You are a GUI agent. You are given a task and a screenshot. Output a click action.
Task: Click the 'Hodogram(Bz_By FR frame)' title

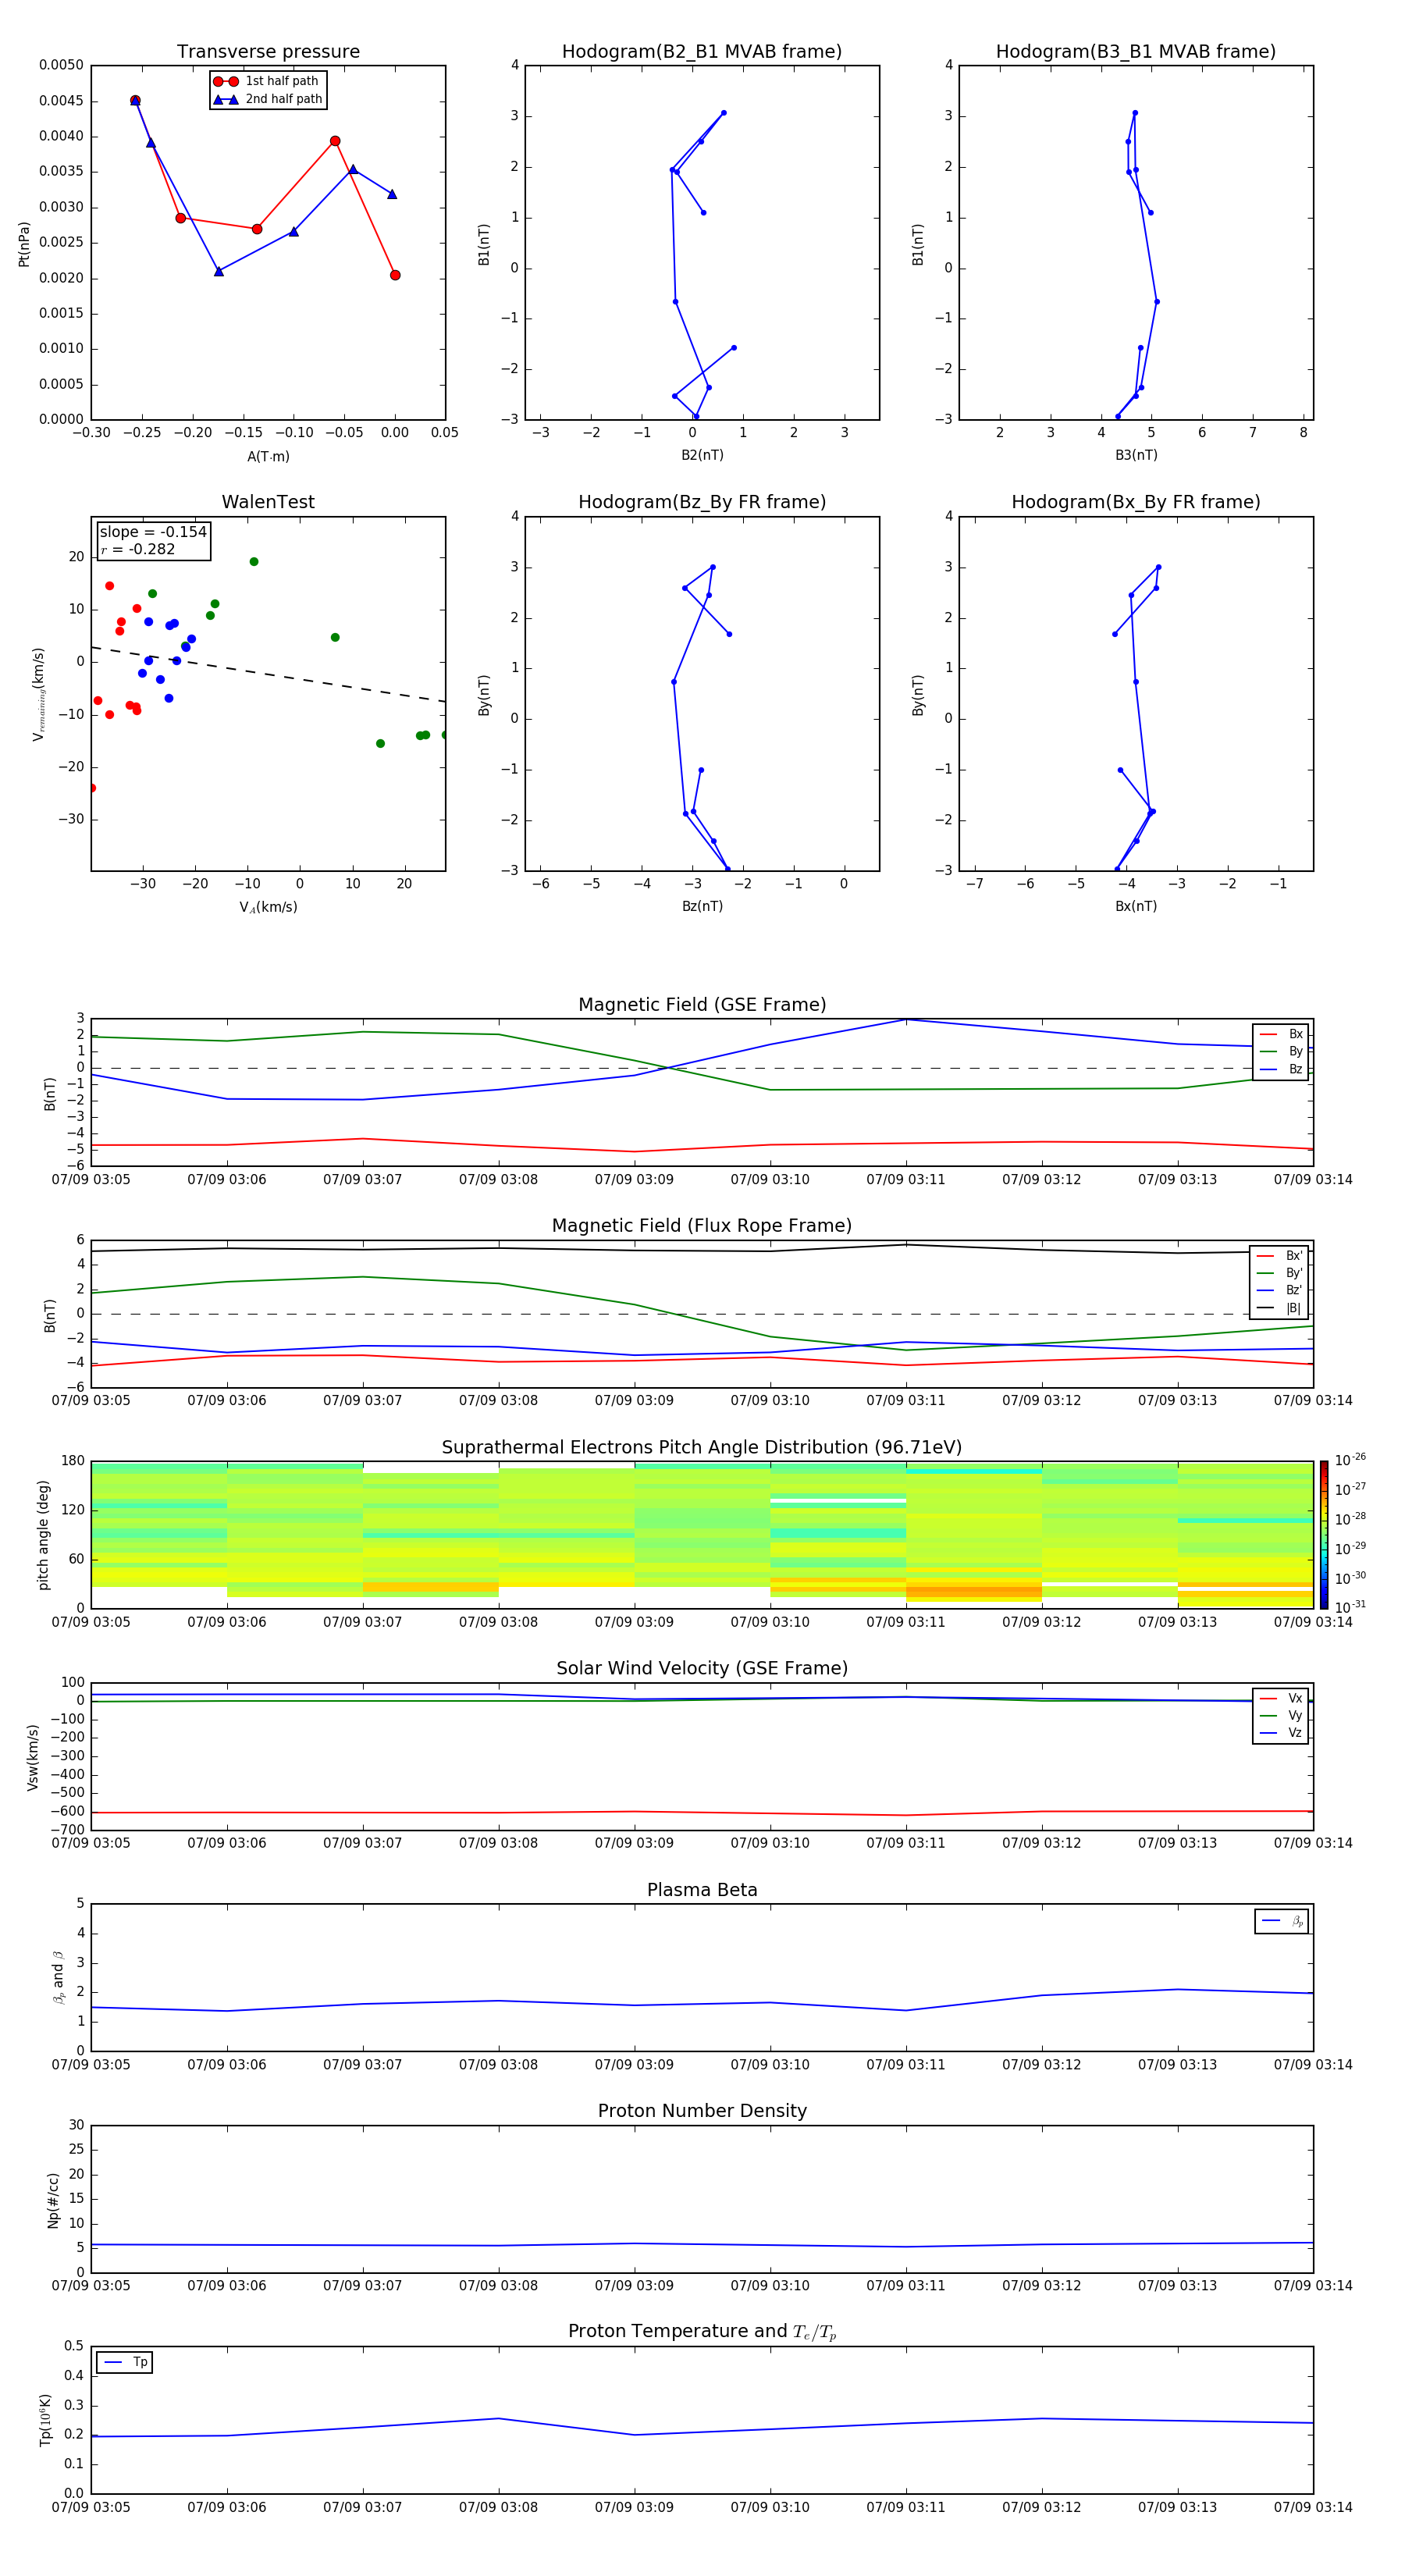coord(702,502)
